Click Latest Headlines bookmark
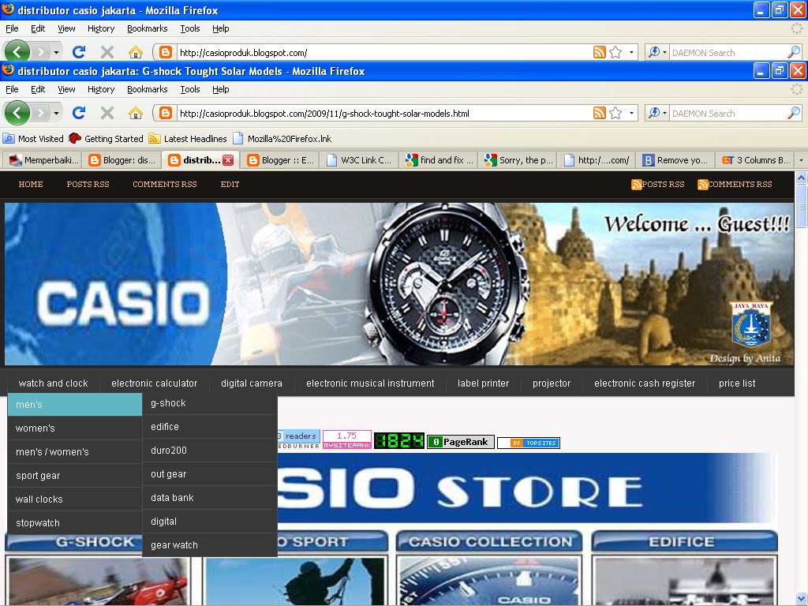 point(188,139)
